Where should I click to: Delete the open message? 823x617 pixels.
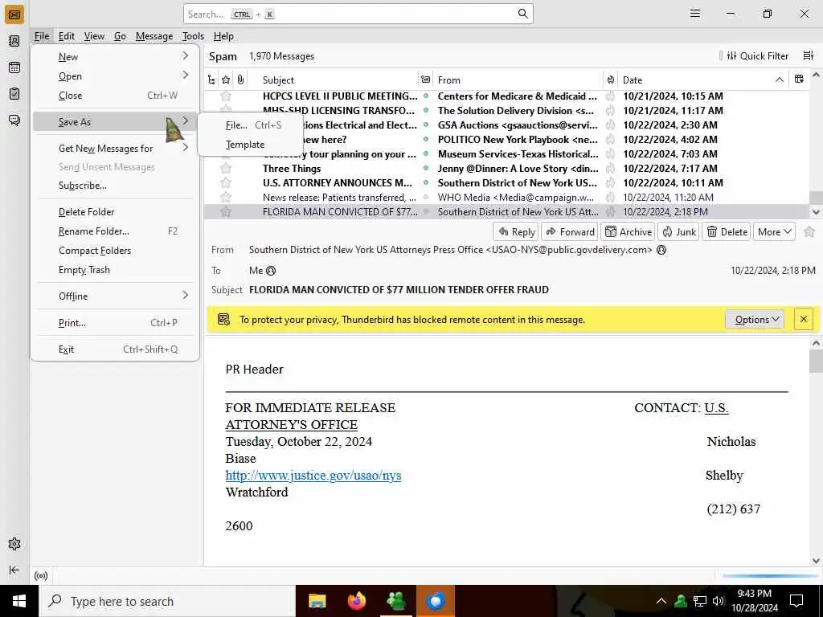(x=727, y=232)
